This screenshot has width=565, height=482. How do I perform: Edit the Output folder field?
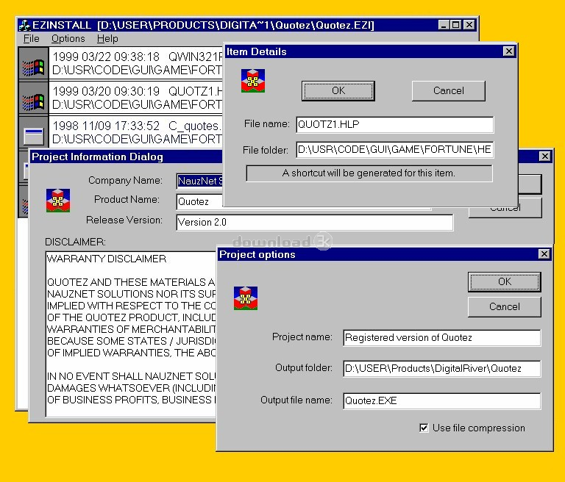tap(441, 369)
